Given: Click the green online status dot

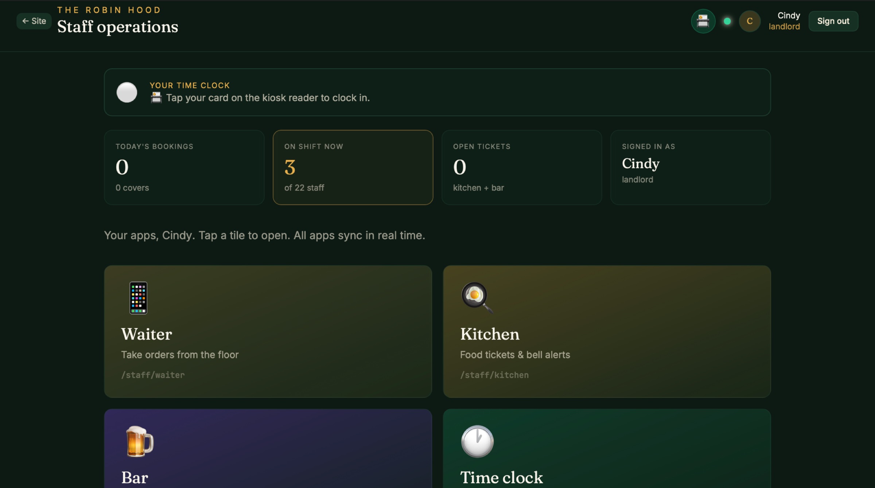Looking at the screenshot, I should tap(727, 21).
